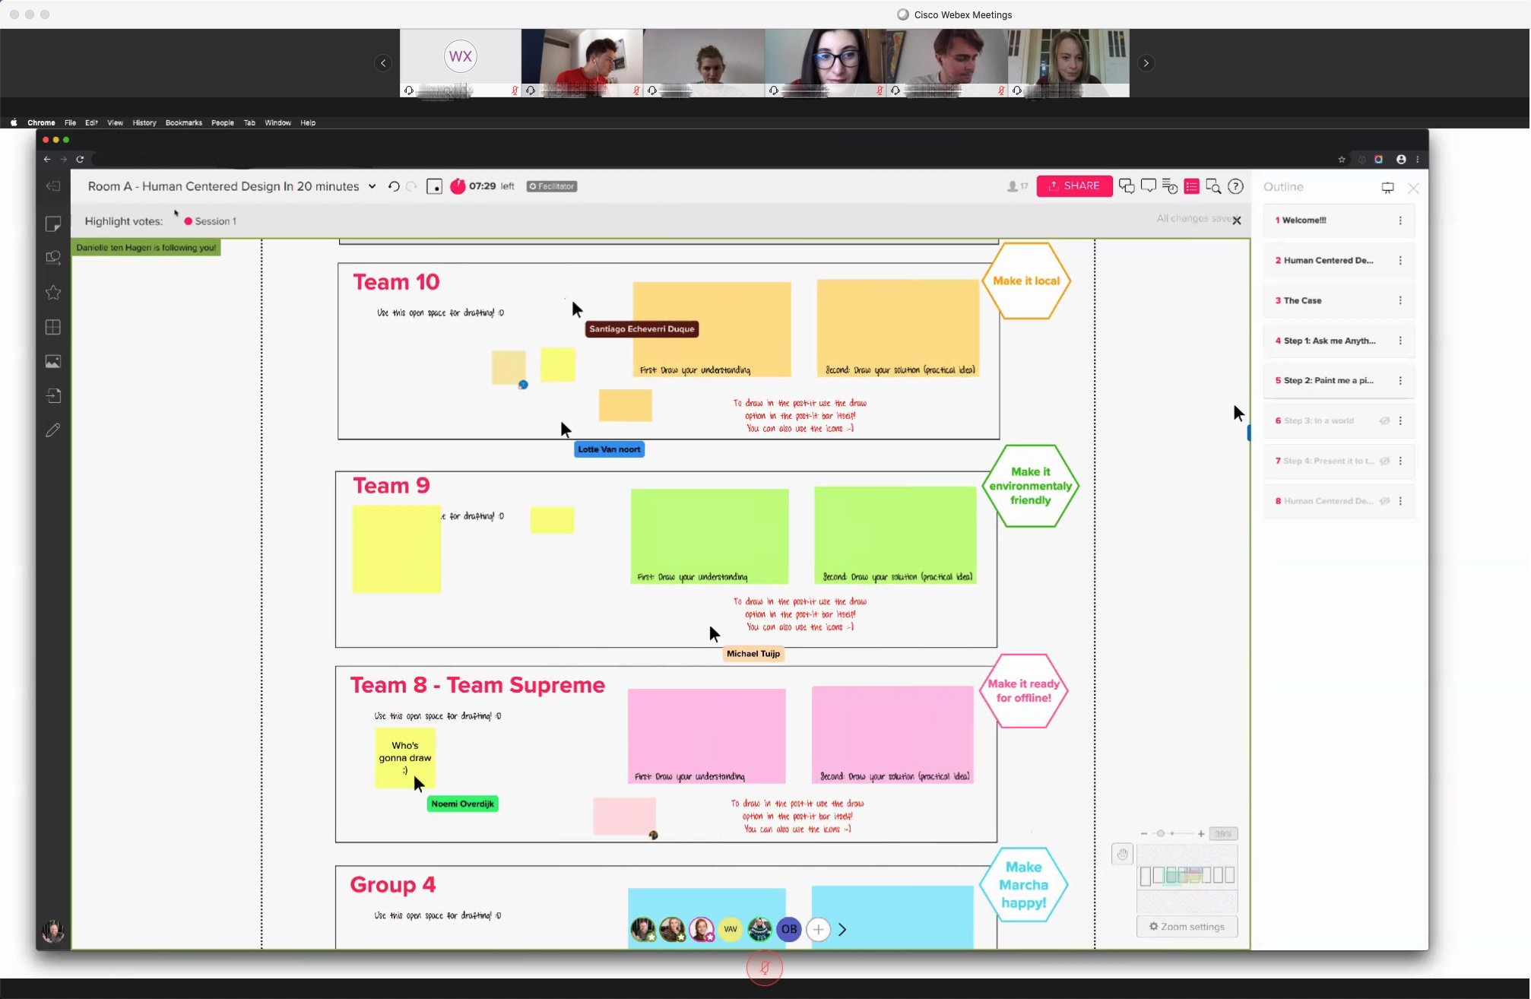Select the pencil drawing tool
1531x999 pixels.
[x=53, y=430]
